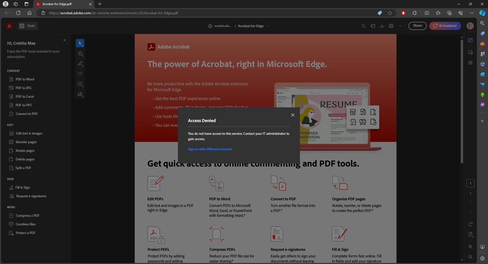Select the add comment tool
488x264 pixels.
[x=80, y=53]
